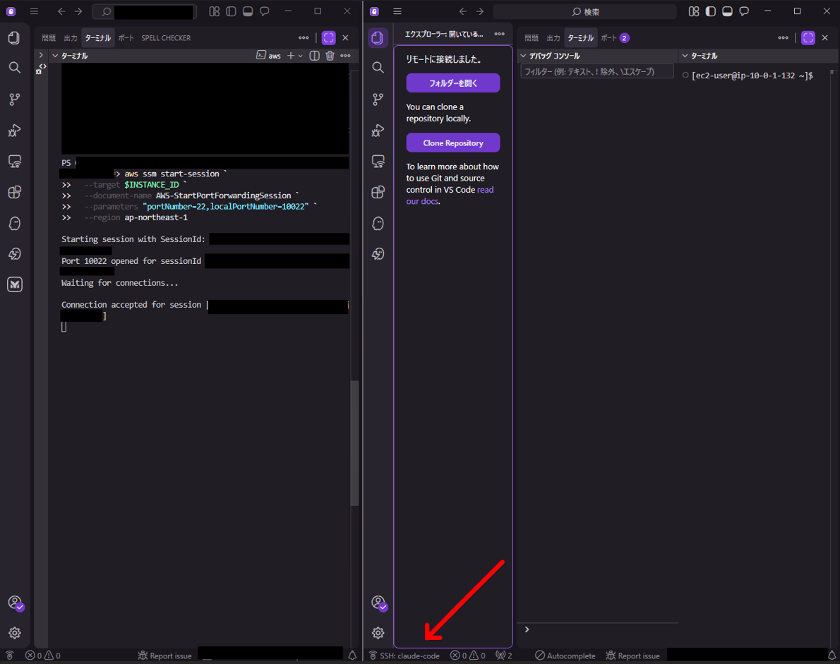This screenshot has height=664, width=840.
Task: Click SSH: claude-code remote status indicator
Action: pyautogui.click(x=404, y=656)
